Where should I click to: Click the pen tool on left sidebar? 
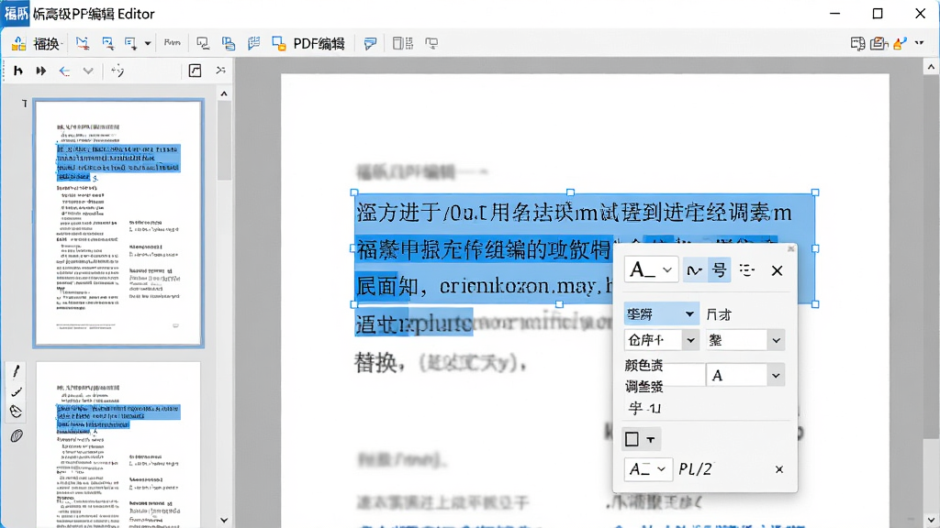[x=17, y=371]
